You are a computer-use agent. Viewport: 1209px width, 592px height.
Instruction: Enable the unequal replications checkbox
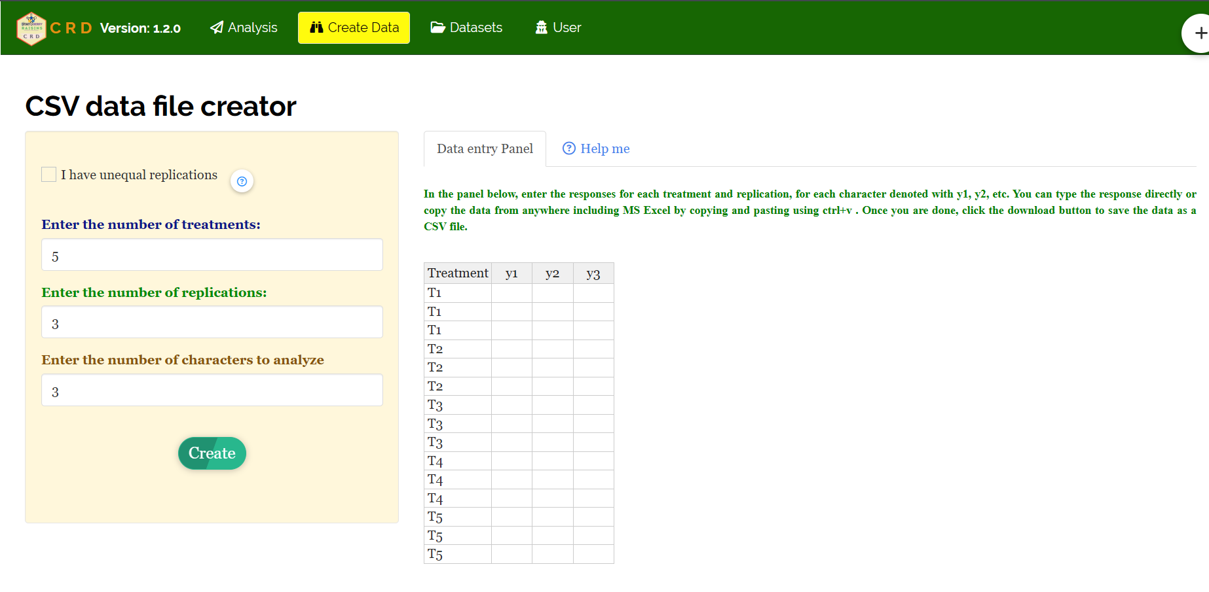point(48,174)
